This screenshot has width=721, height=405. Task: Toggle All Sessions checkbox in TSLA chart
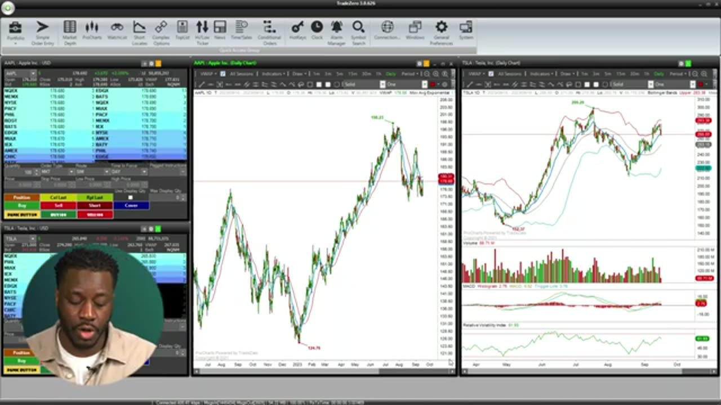coord(491,74)
